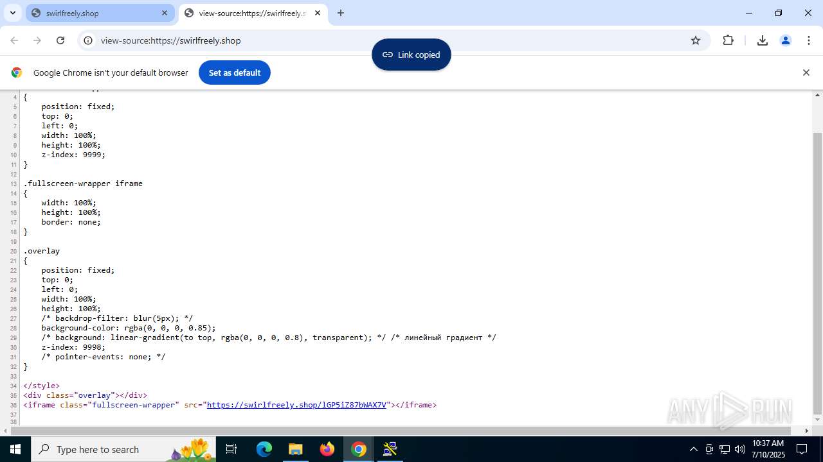The height and width of the screenshot is (462, 823).
Task: Select text '.fullscreen-wrapper iframe'
Action: coord(83,184)
